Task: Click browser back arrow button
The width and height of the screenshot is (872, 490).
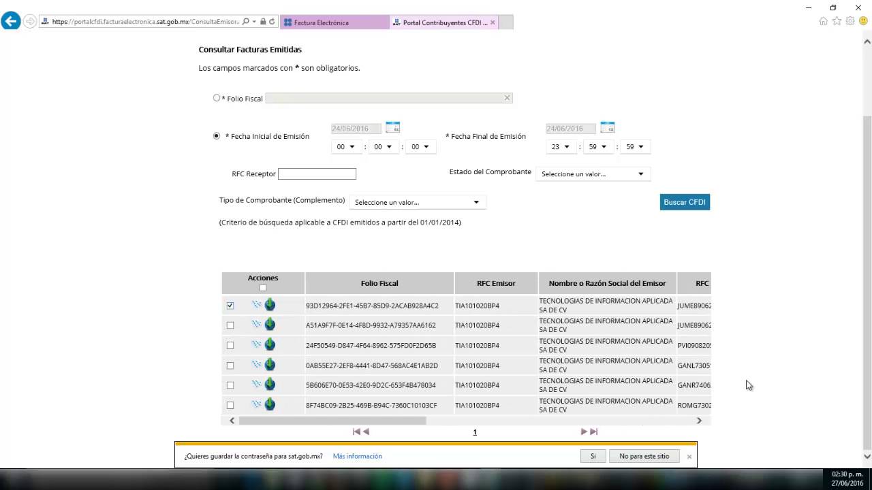Action: click(10, 21)
